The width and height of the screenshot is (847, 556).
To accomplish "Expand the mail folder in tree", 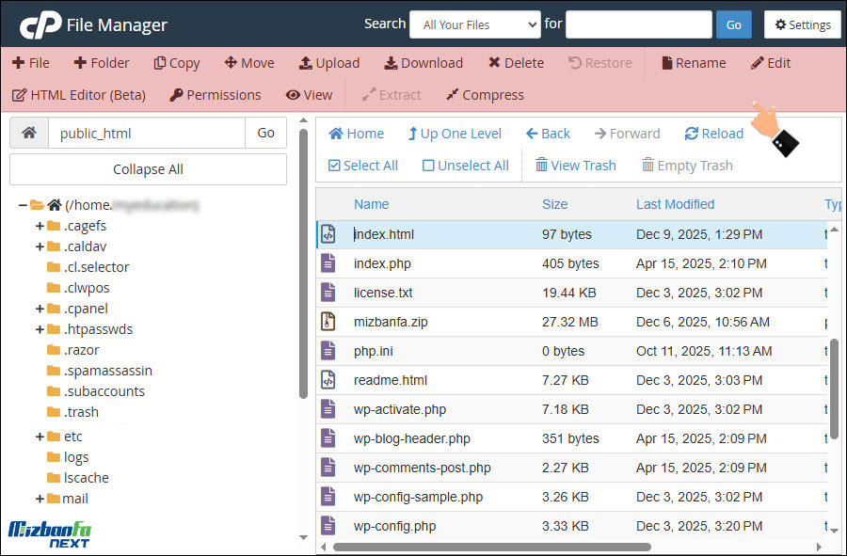I will coord(40,499).
